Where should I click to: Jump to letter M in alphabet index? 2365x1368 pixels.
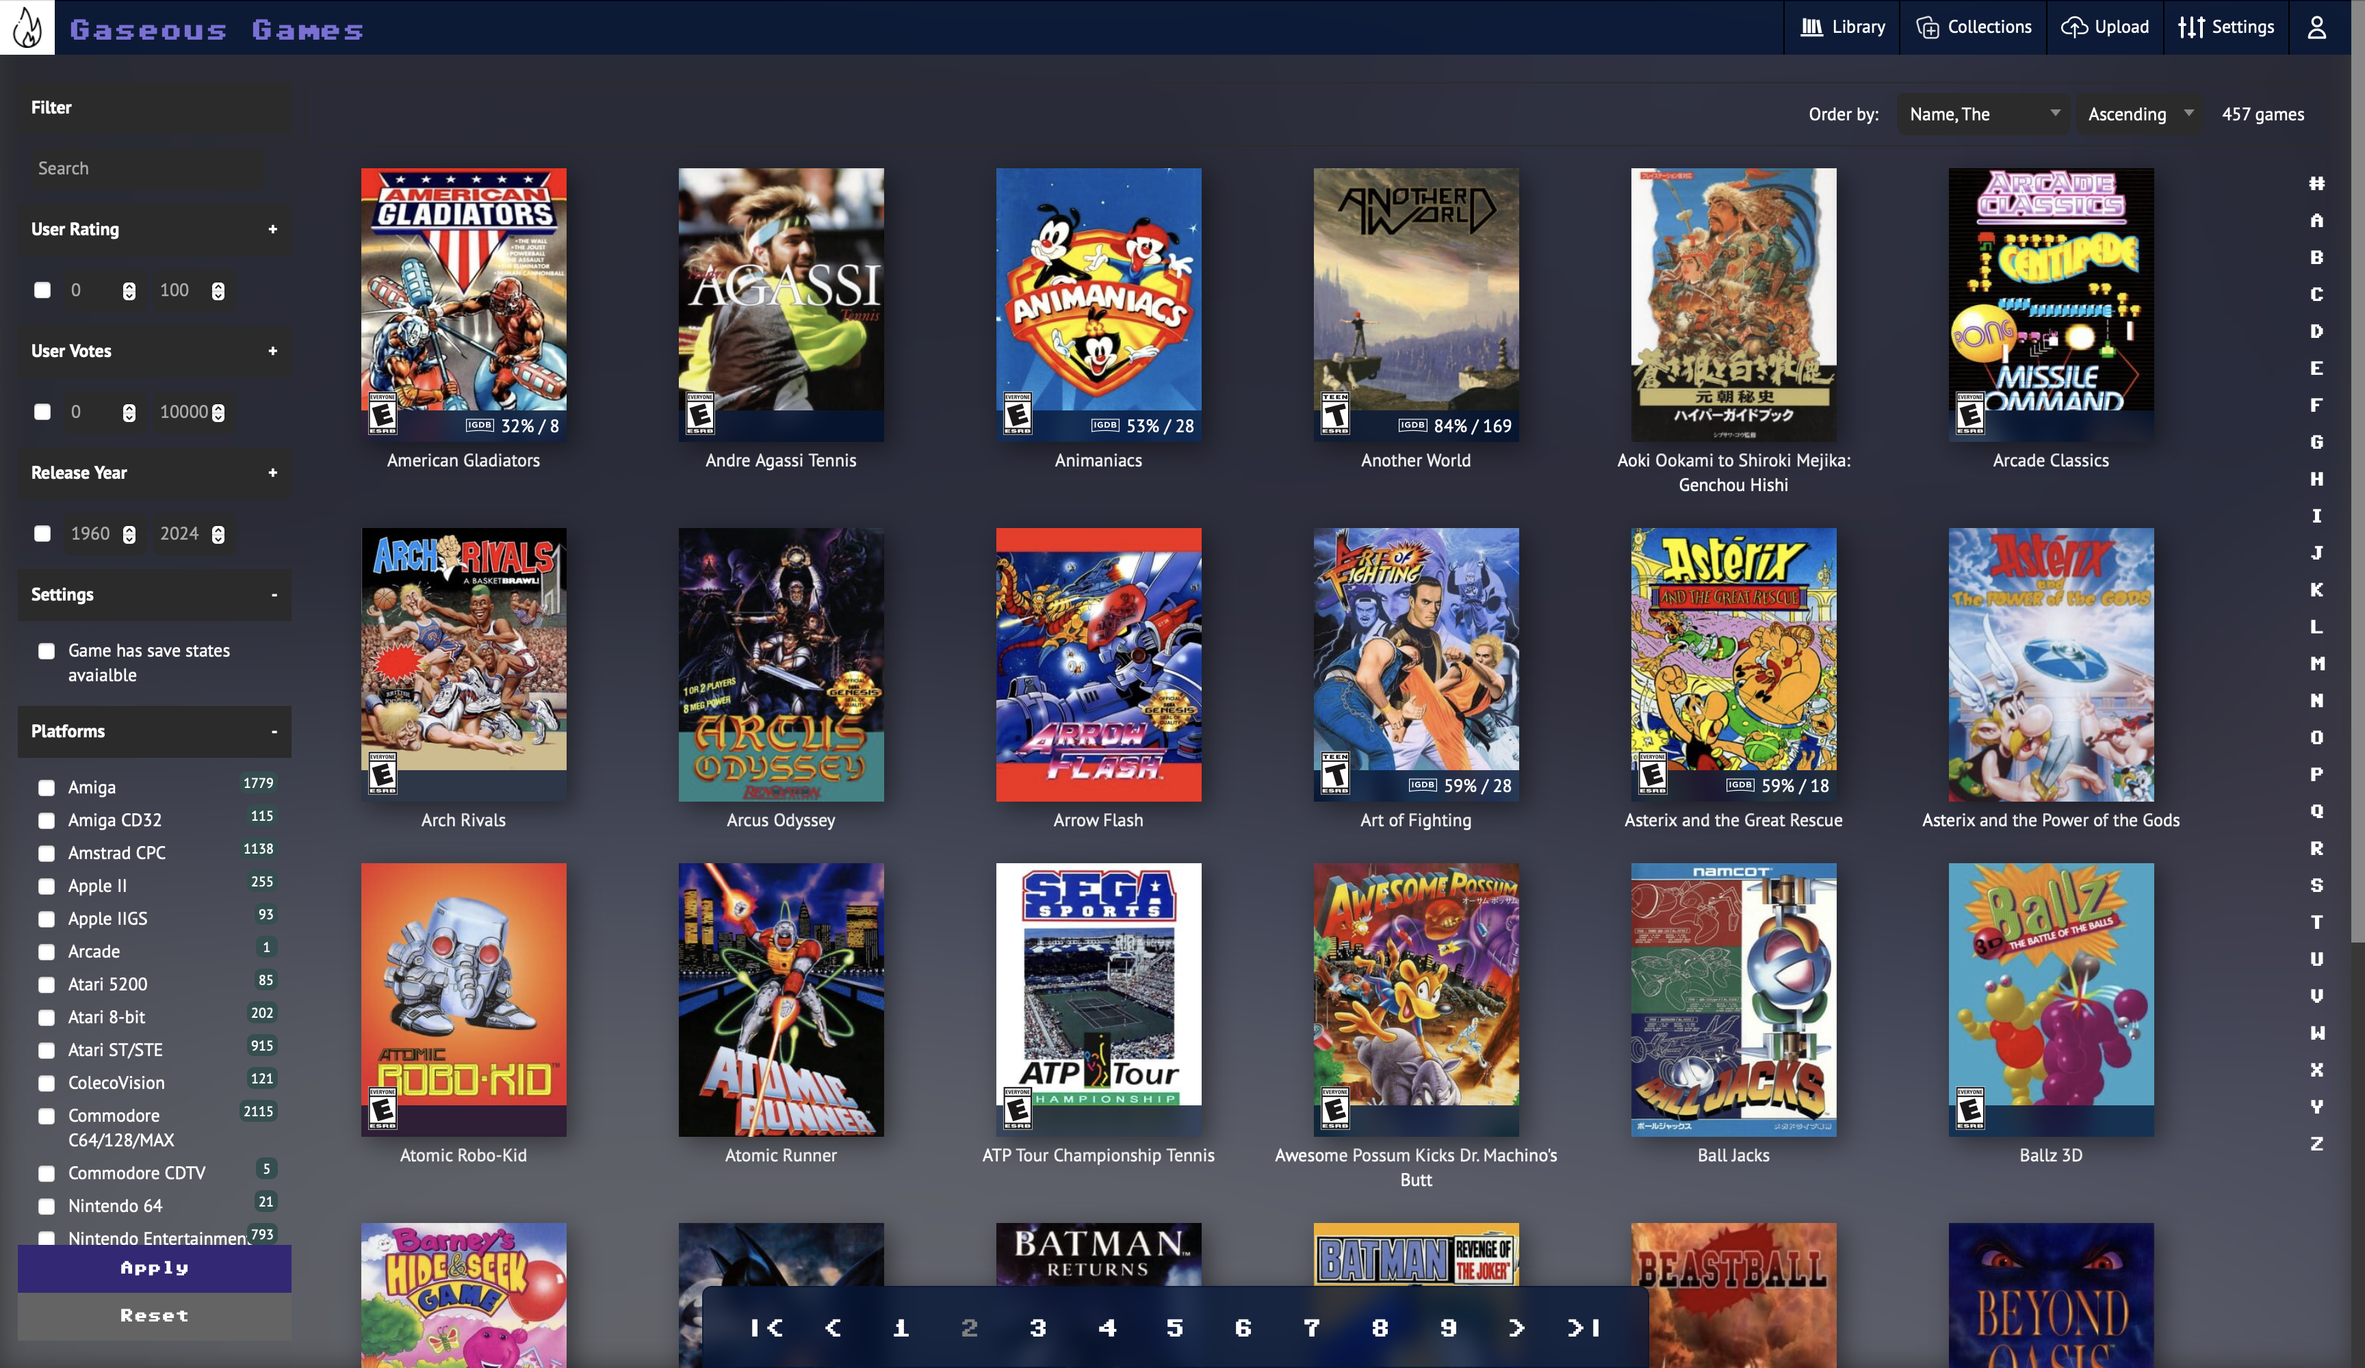[x=2316, y=663]
